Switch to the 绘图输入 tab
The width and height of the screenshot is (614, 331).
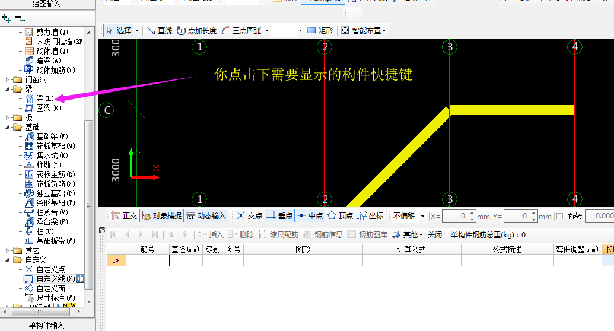point(47,4)
